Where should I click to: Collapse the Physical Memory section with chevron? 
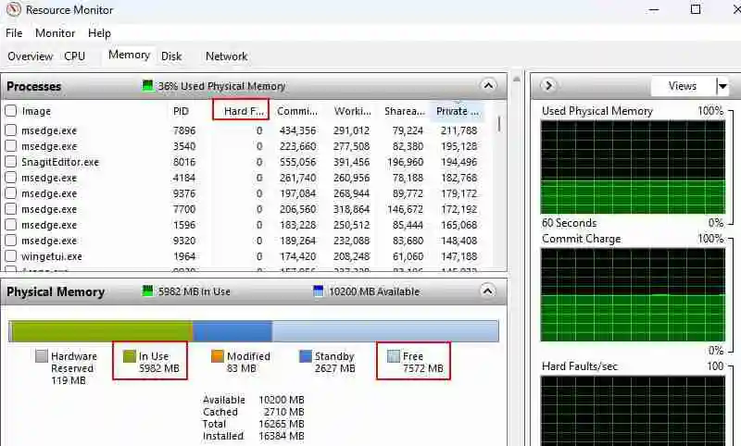coord(488,291)
